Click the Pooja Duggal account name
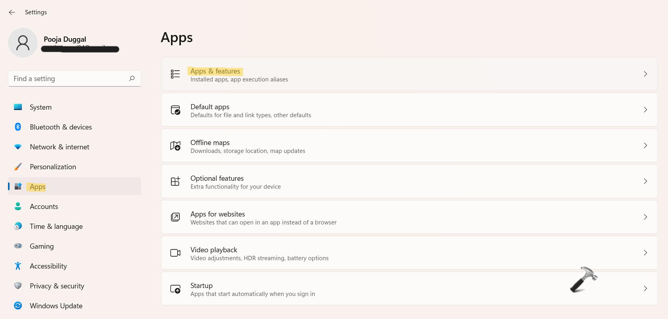The image size is (668, 319). pyautogui.click(x=65, y=39)
